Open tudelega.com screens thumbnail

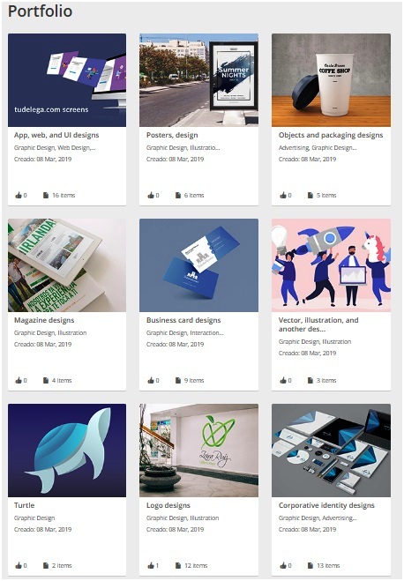[x=67, y=80]
